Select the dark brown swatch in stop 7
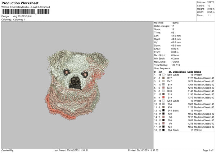216x153 pixels. click(163, 94)
